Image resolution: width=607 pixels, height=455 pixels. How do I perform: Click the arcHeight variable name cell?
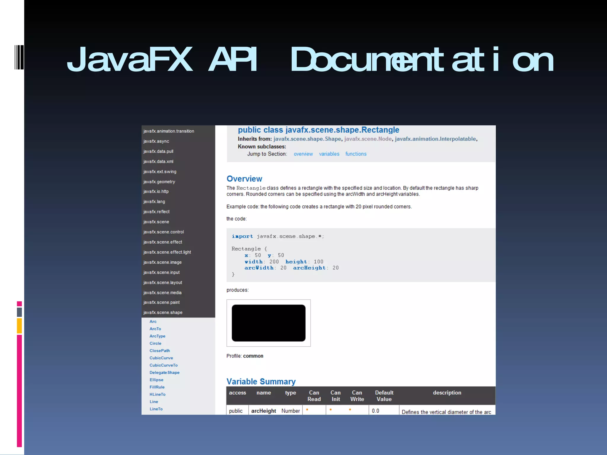pos(263,411)
